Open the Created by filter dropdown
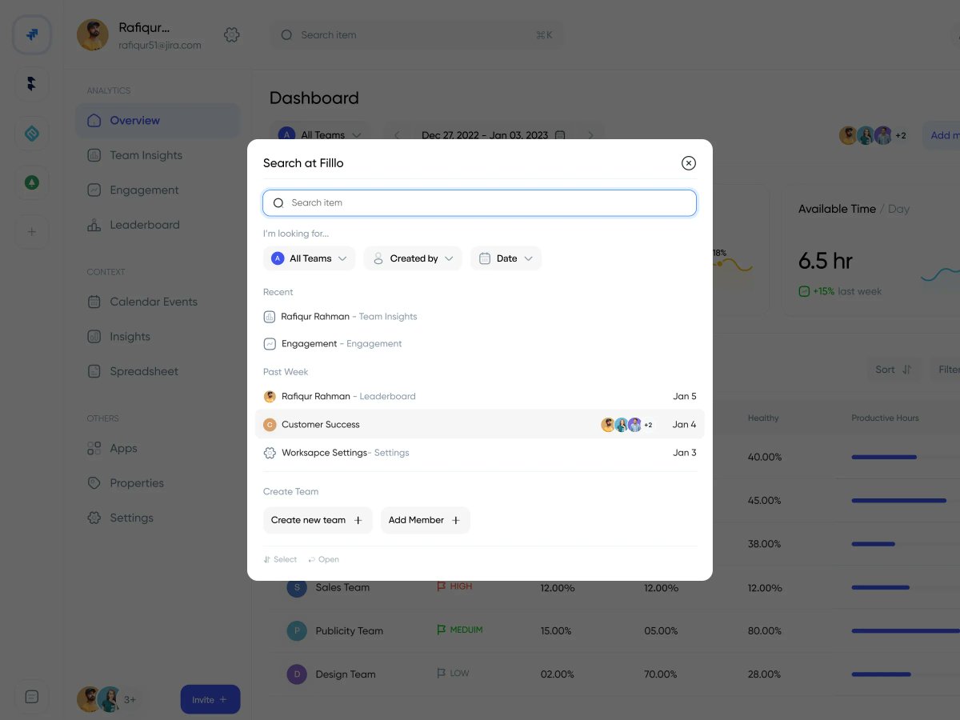 pyautogui.click(x=413, y=258)
